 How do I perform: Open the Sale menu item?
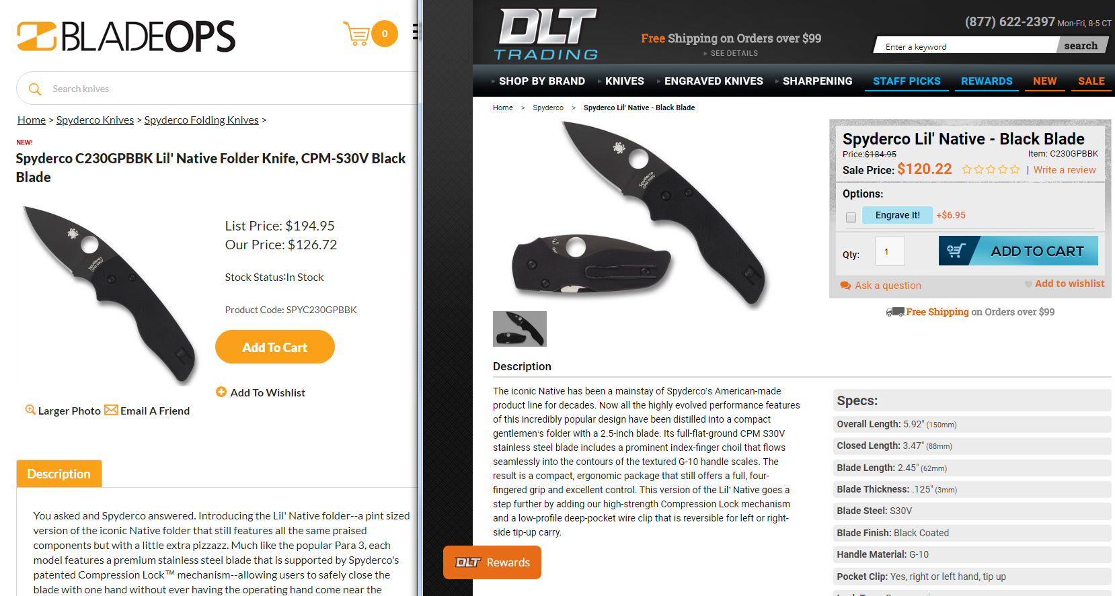[x=1091, y=81]
